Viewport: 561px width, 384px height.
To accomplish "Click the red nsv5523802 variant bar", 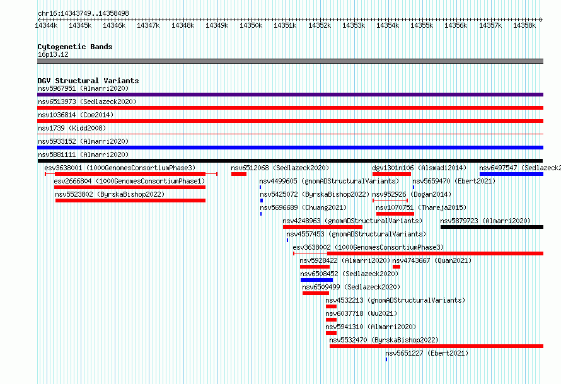I will 130,201.
